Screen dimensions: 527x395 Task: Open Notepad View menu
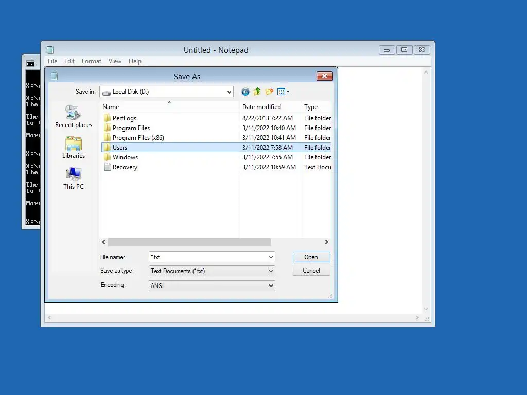click(115, 61)
